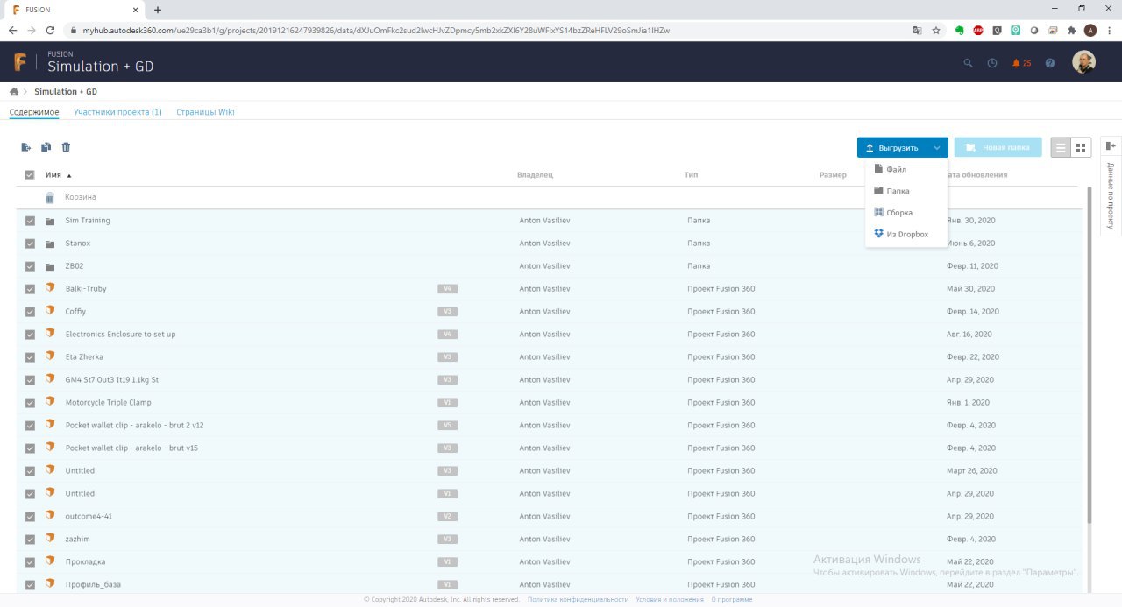Image resolution: width=1122 pixels, height=607 pixels.
Task: Open Условия и положения footer link
Action: tap(670, 600)
